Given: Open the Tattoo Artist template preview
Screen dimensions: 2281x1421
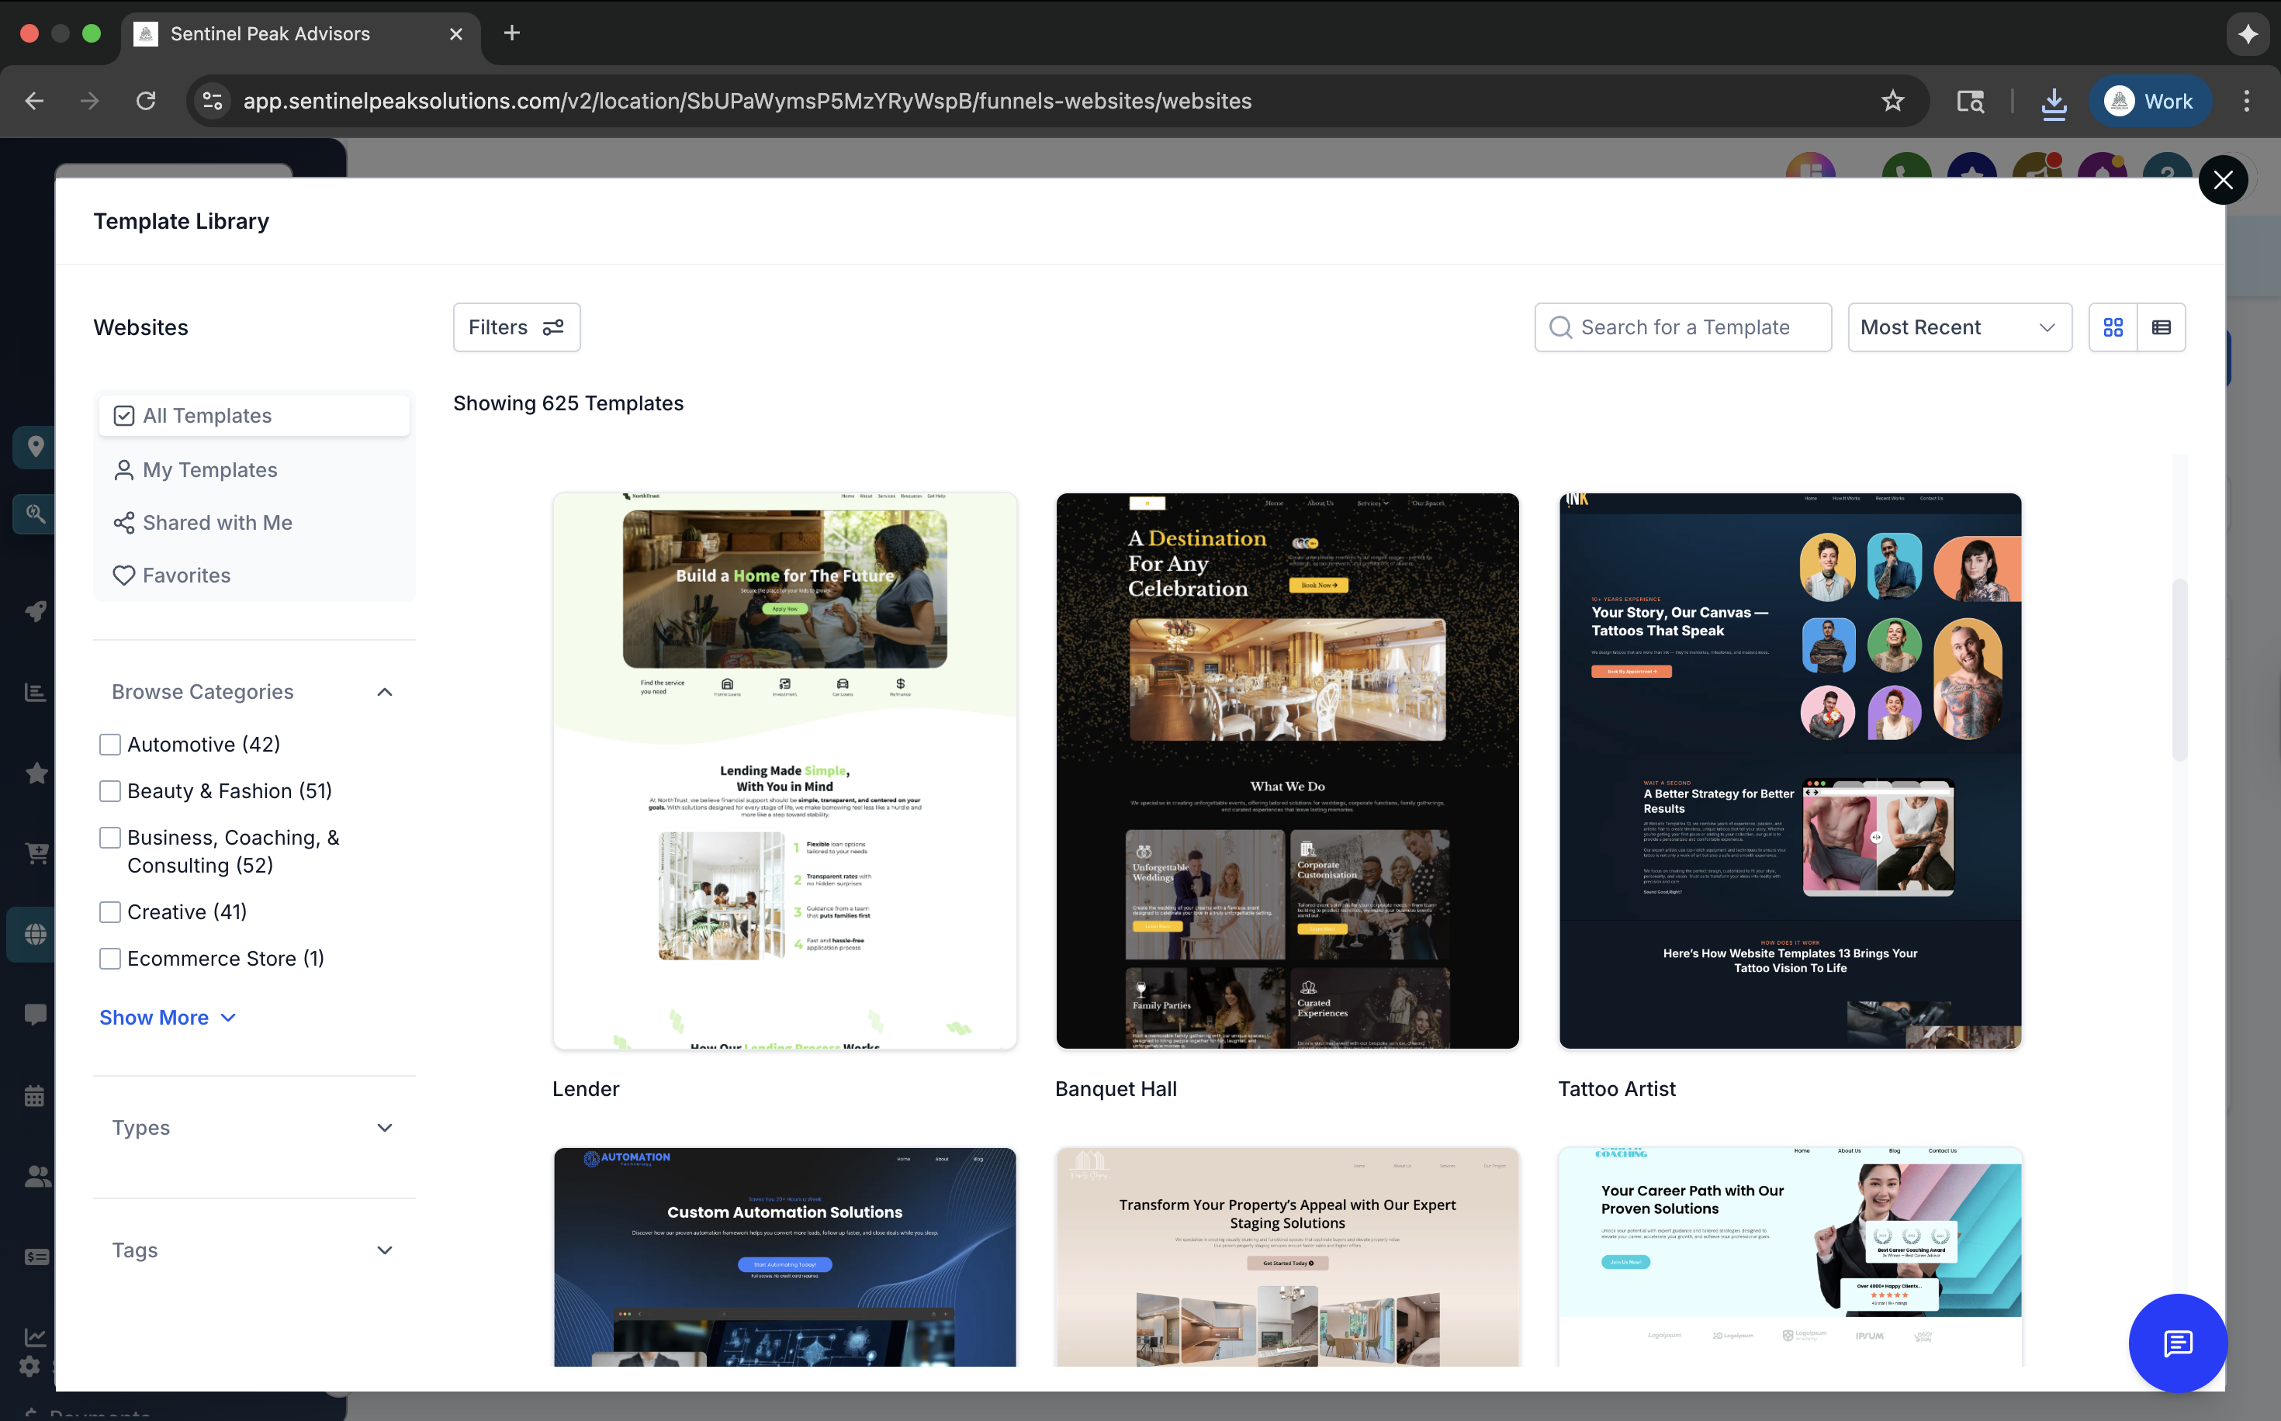Looking at the screenshot, I should pyautogui.click(x=1789, y=771).
